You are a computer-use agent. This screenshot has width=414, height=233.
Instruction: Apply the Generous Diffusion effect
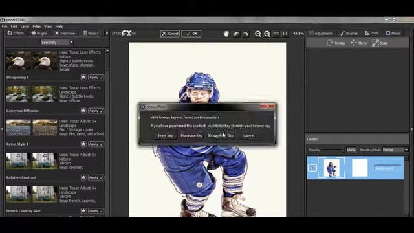point(96,111)
